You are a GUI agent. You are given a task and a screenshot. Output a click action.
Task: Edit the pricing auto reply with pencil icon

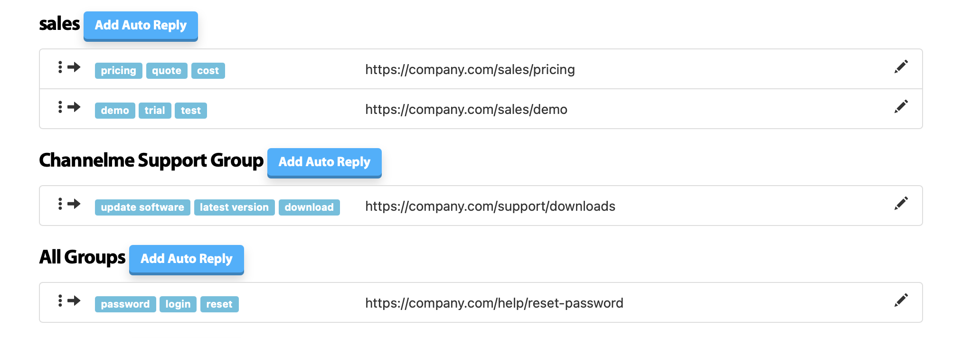pyautogui.click(x=901, y=67)
